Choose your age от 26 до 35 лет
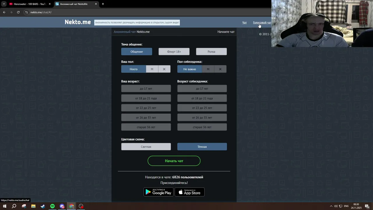The height and width of the screenshot is (210, 373). pos(146,118)
